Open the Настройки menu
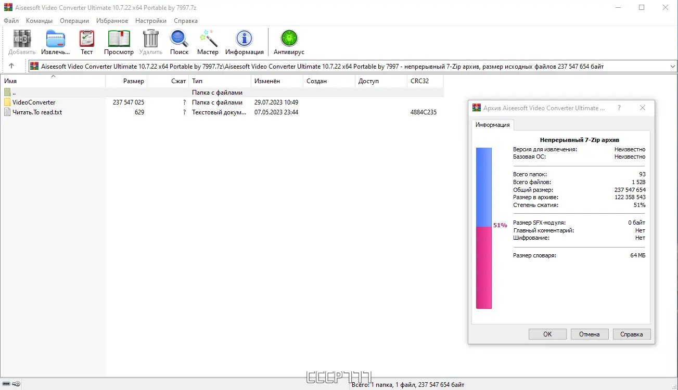678x390 pixels. [150, 21]
